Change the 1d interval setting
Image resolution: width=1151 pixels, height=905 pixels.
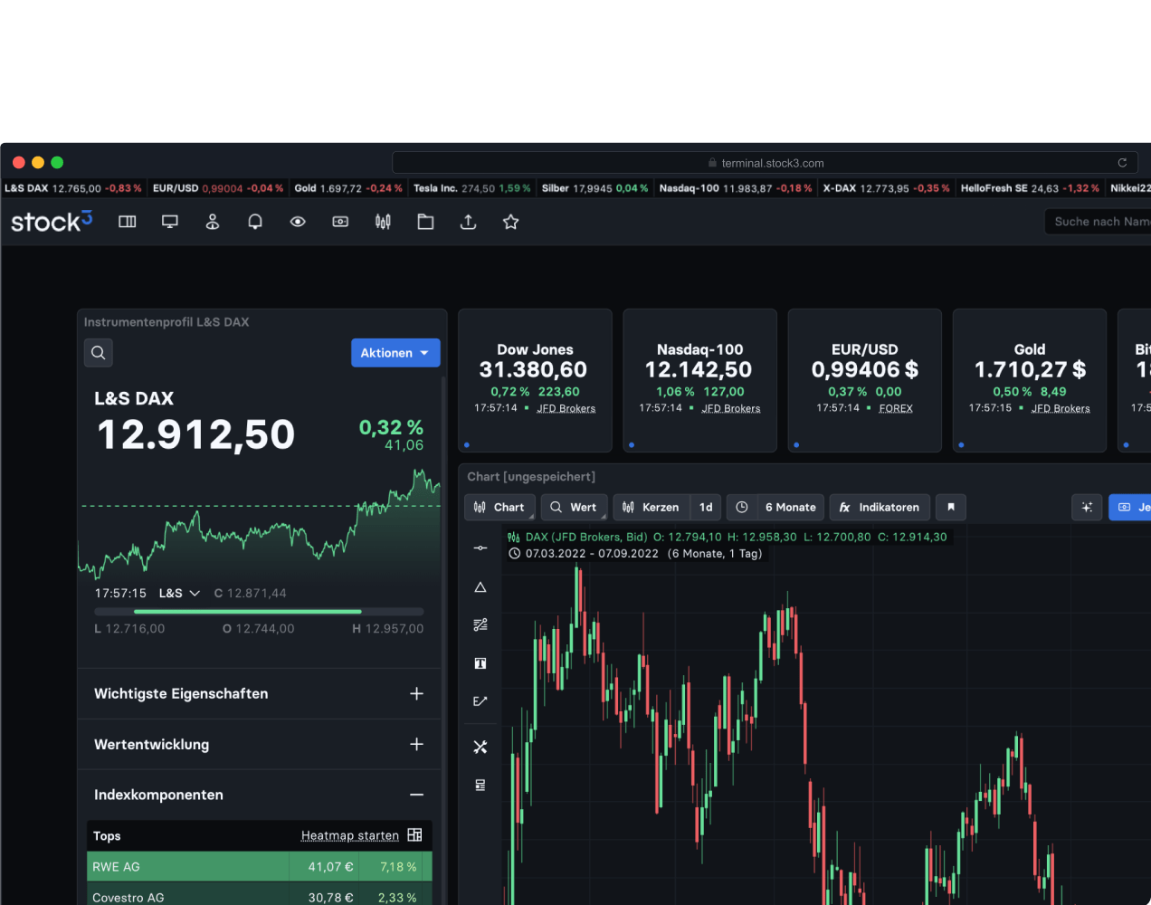click(706, 508)
